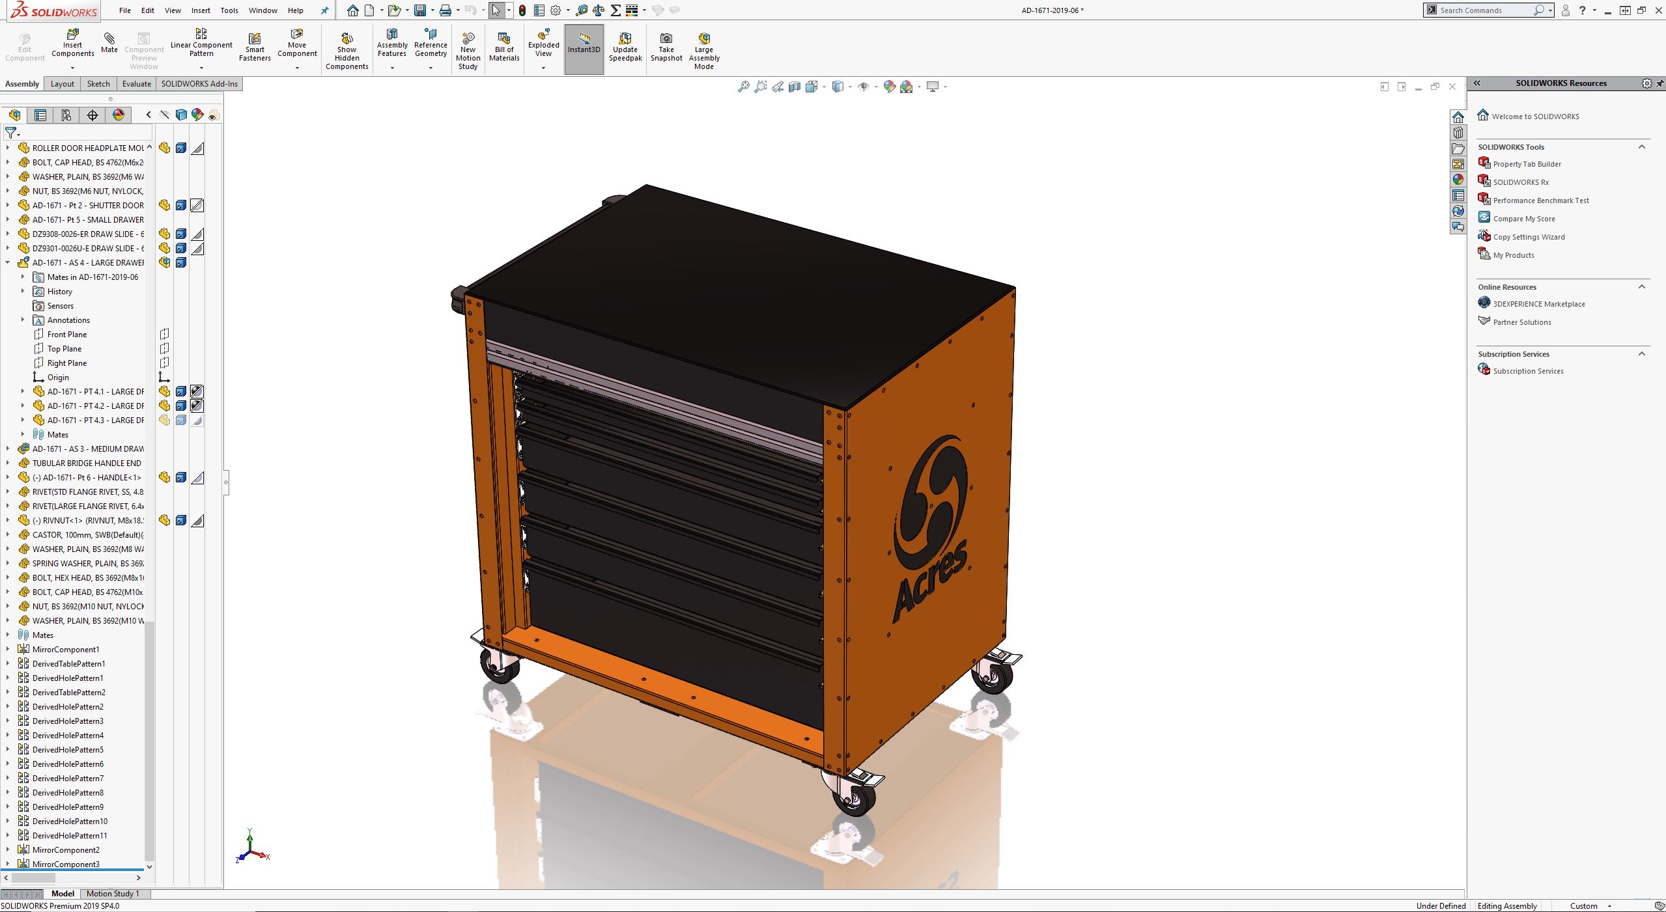Click the Mate tool icon
The image size is (1666, 912).
click(109, 39)
